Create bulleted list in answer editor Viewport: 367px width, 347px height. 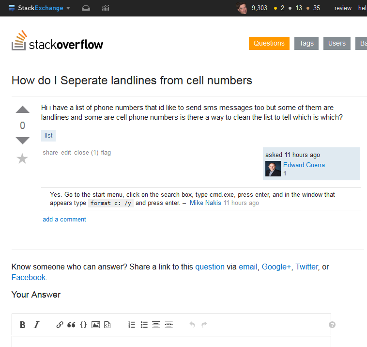pos(144,325)
